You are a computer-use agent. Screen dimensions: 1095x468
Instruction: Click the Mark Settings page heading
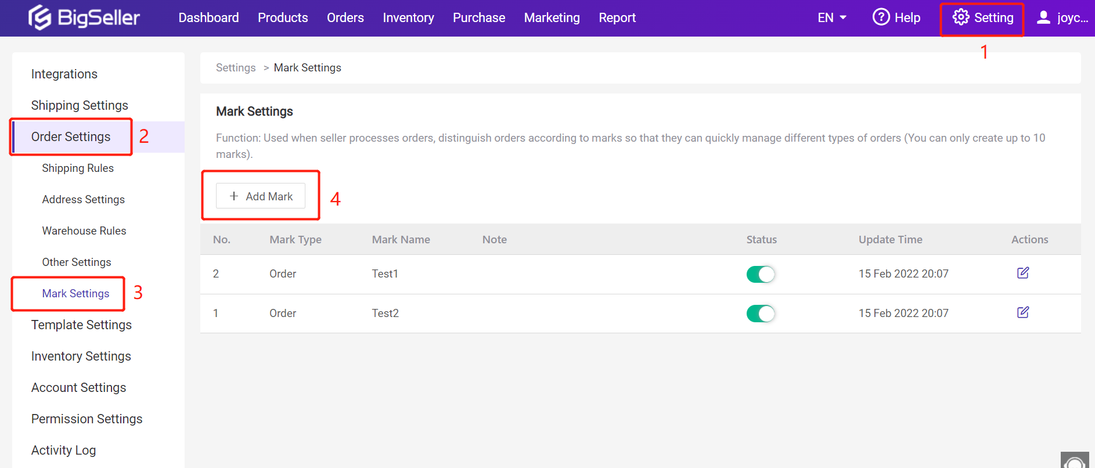point(254,111)
